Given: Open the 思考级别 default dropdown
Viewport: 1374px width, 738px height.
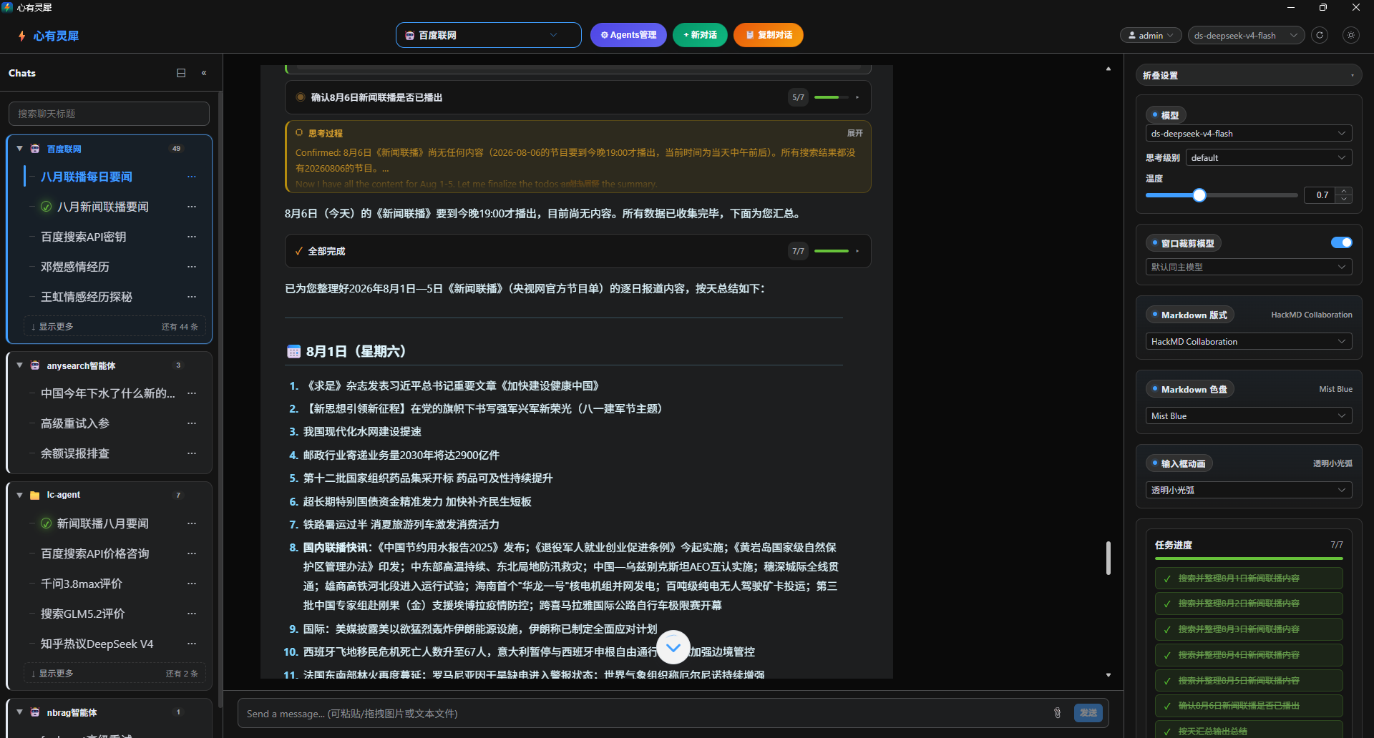Looking at the screenshot, I should point(1269,158).
